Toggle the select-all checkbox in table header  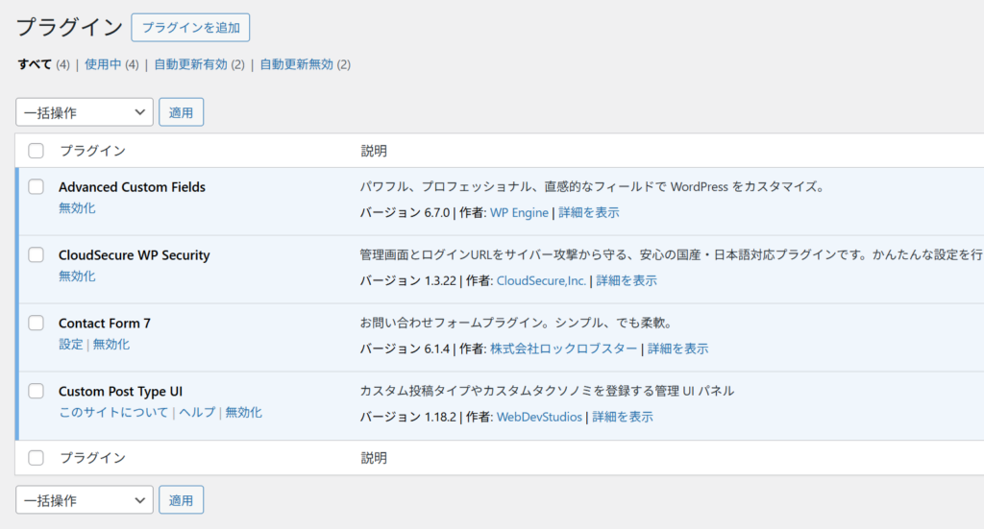pyautogui.click(x=37, y=151)
